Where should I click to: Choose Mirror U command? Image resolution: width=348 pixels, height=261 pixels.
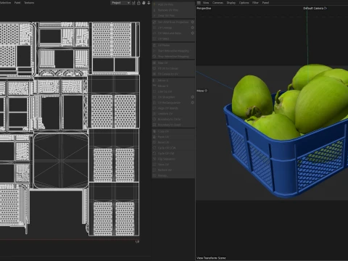[x=173, y=80]
